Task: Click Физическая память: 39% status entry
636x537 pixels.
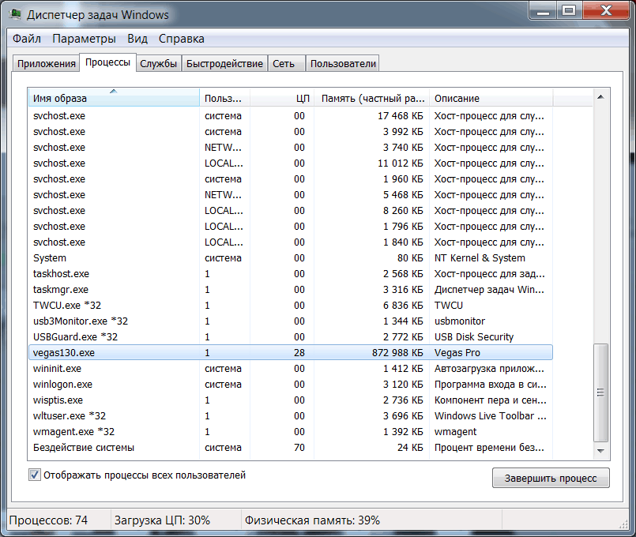Action: click(x=312, y=520)
